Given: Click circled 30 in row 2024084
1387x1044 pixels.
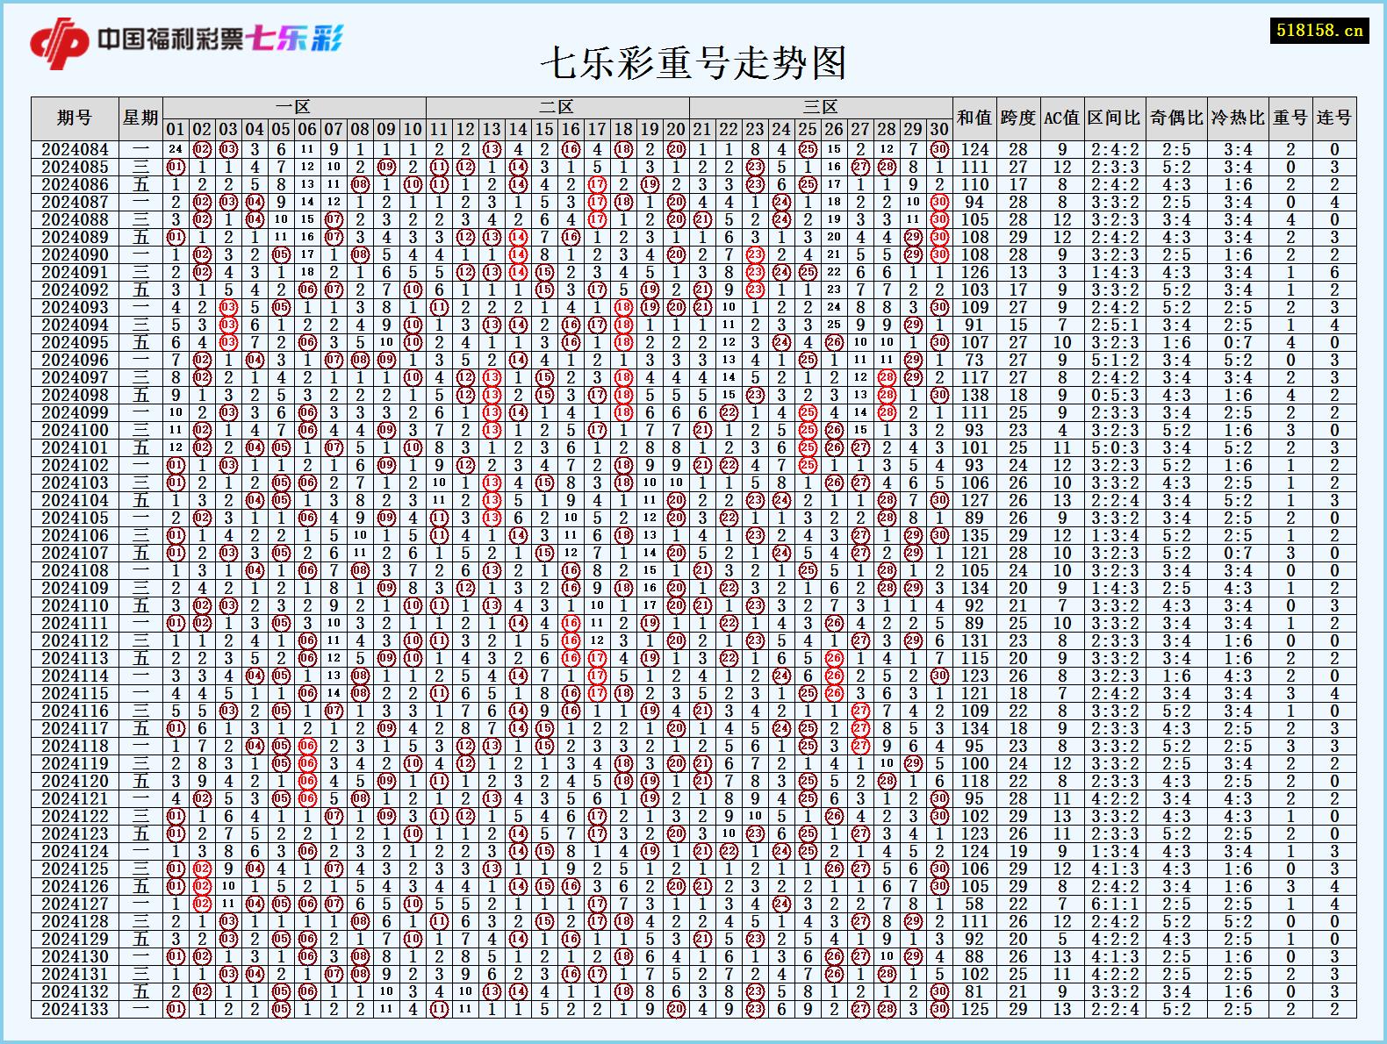Looking at the screenshot, I should click(x=939, y=150).
